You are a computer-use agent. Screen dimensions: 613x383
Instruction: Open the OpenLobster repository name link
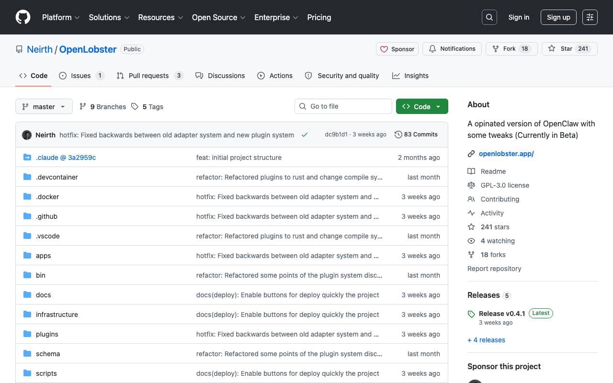88,49
